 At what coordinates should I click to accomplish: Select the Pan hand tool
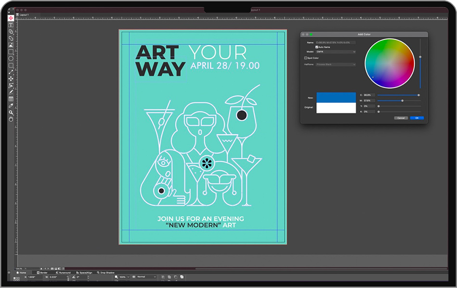click(x=11, y=119)
